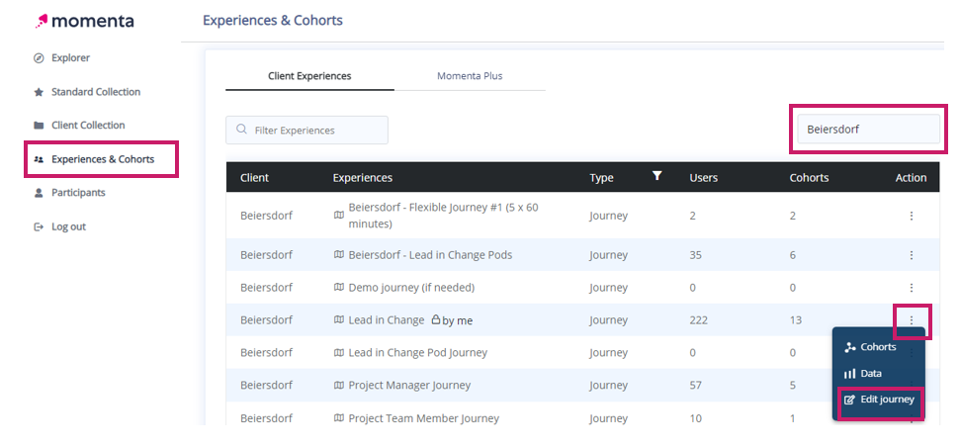Open Experiences & Cohorts in the sidebar
960x447 pixels.
tap(103, 159)
